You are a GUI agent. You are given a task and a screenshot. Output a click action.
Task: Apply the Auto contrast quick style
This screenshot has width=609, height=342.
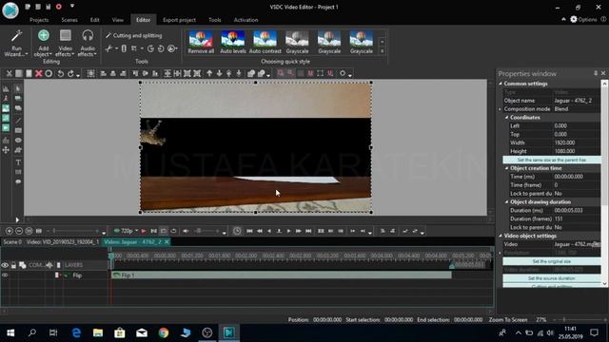(x=265, y=42)
